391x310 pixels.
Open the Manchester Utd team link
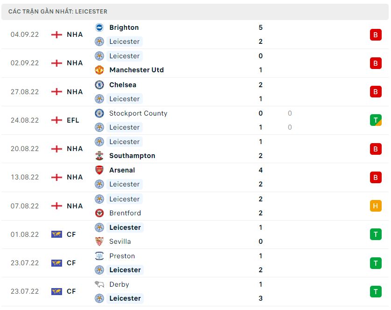(136, 70)
